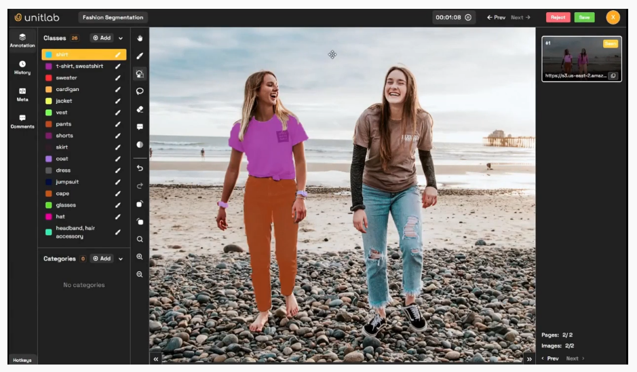The width and height of the screenshot is (637, 372).
Task: Click the Undo arrow icon
Action: coord(140,168)
